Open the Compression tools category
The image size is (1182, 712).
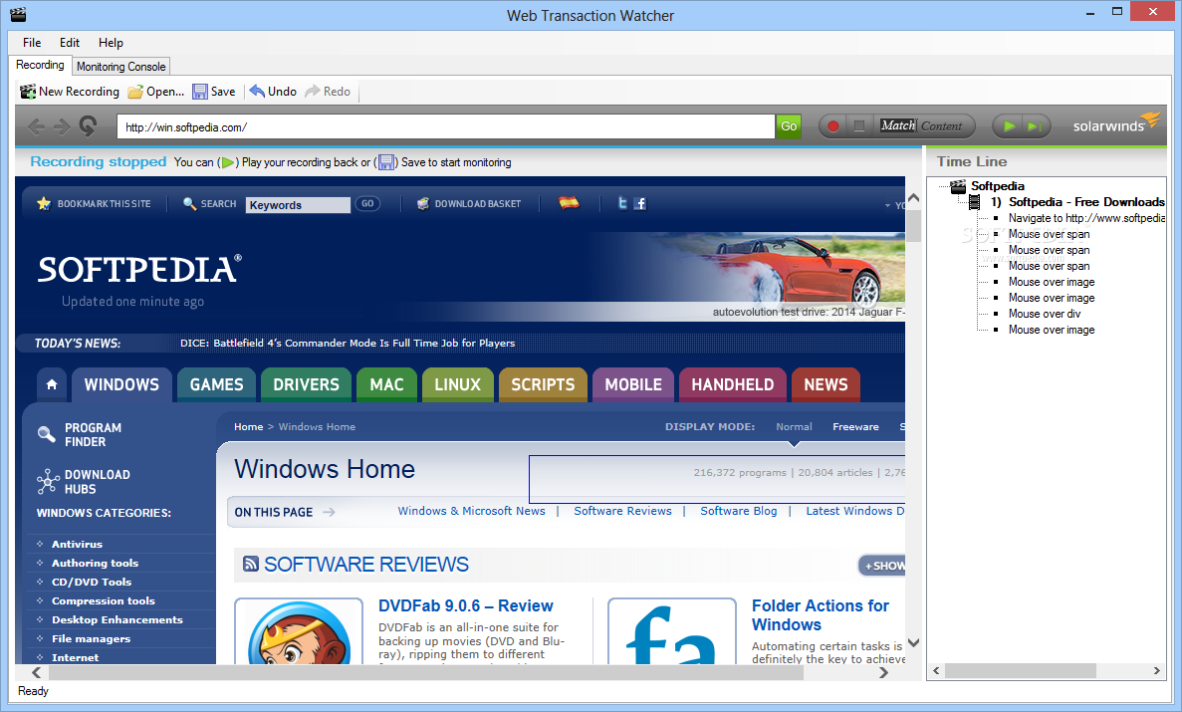[x=104, y=600]
